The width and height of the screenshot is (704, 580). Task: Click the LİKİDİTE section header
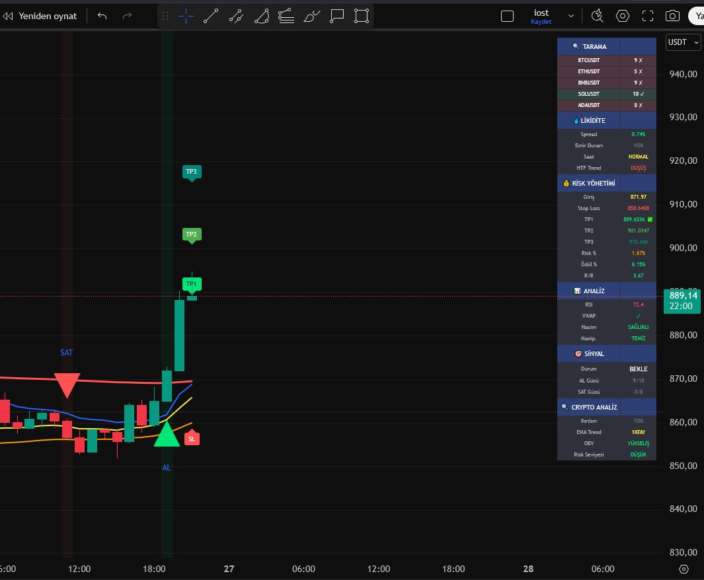tap(607, 120)
